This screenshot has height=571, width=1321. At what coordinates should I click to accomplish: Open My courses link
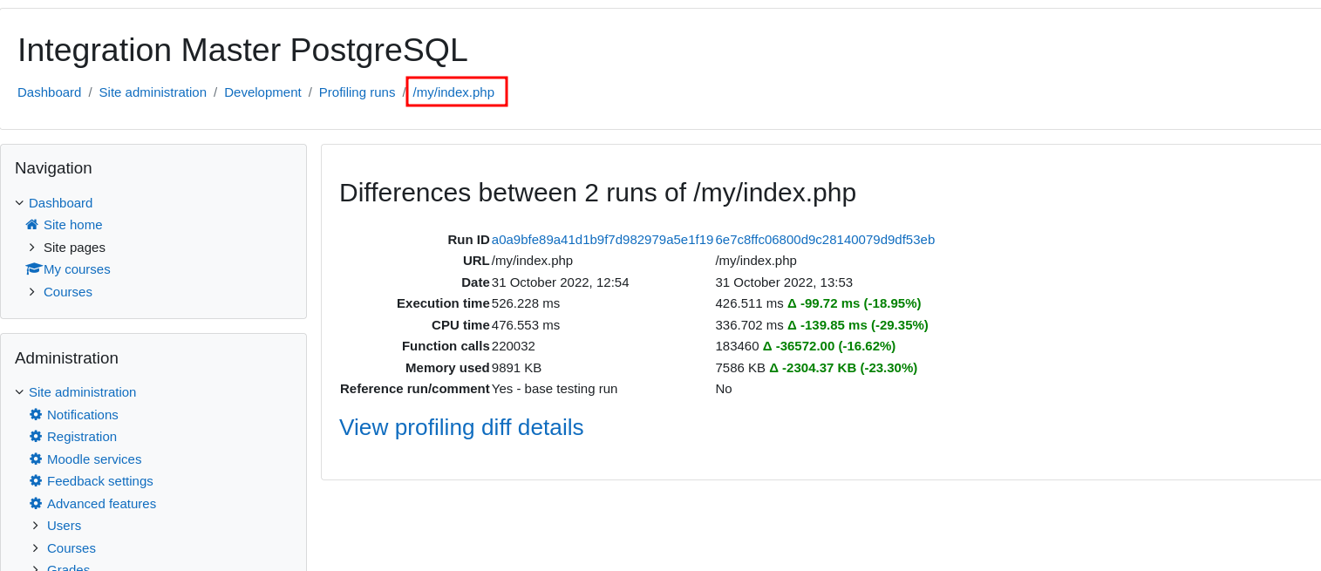77,269
